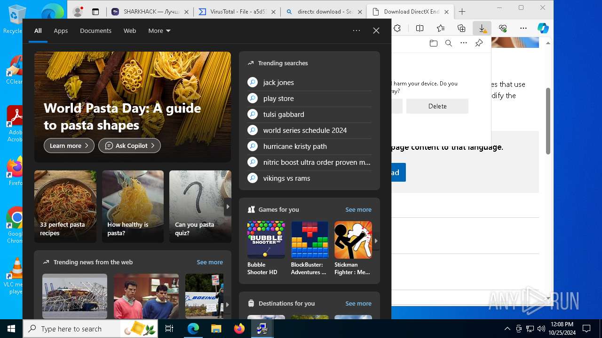Select the Documents search filter tab
The width and height of the screenshot is (602, 338).
[x=95, y=31]
